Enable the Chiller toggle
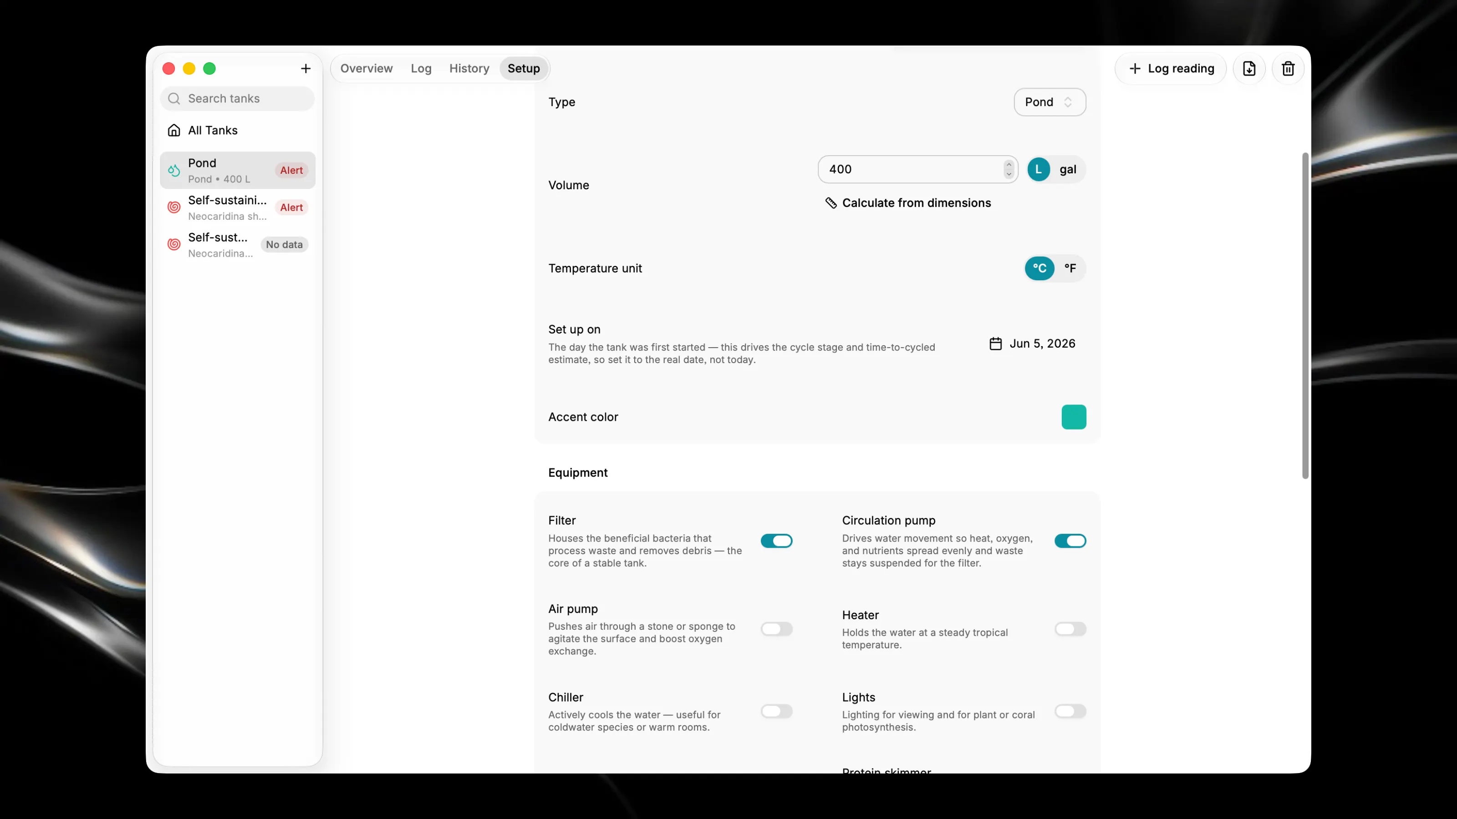The image size is (1457, 819). [x=776, y=711]
